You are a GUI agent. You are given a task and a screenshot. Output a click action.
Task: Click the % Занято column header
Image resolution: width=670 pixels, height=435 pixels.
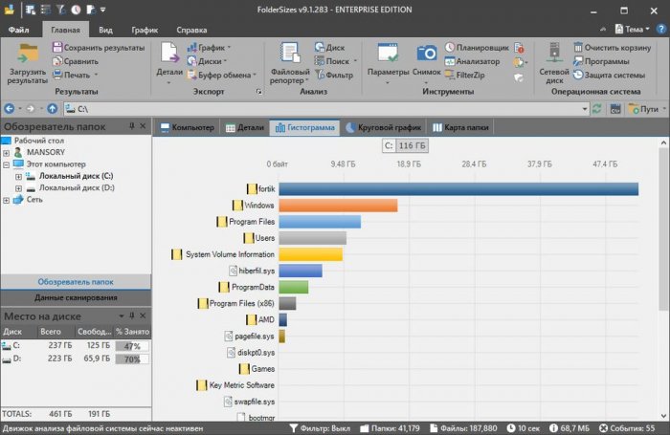click(x=132, y=331)
